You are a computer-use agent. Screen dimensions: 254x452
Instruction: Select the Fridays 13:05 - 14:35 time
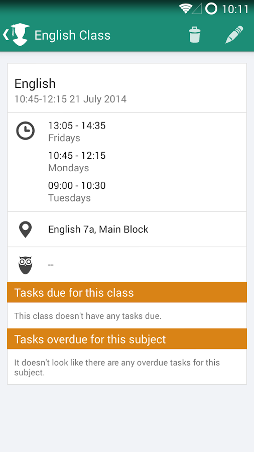(x=77, y=132)
